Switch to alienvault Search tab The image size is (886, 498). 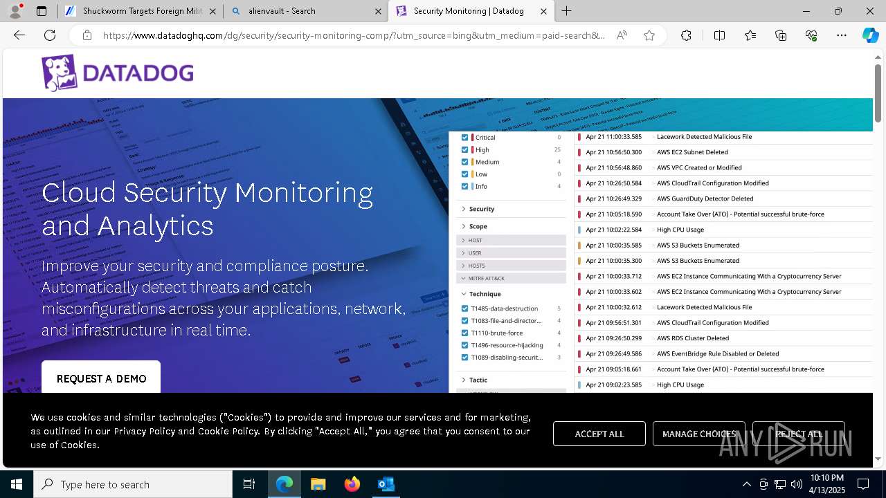(x=306, y=11)
